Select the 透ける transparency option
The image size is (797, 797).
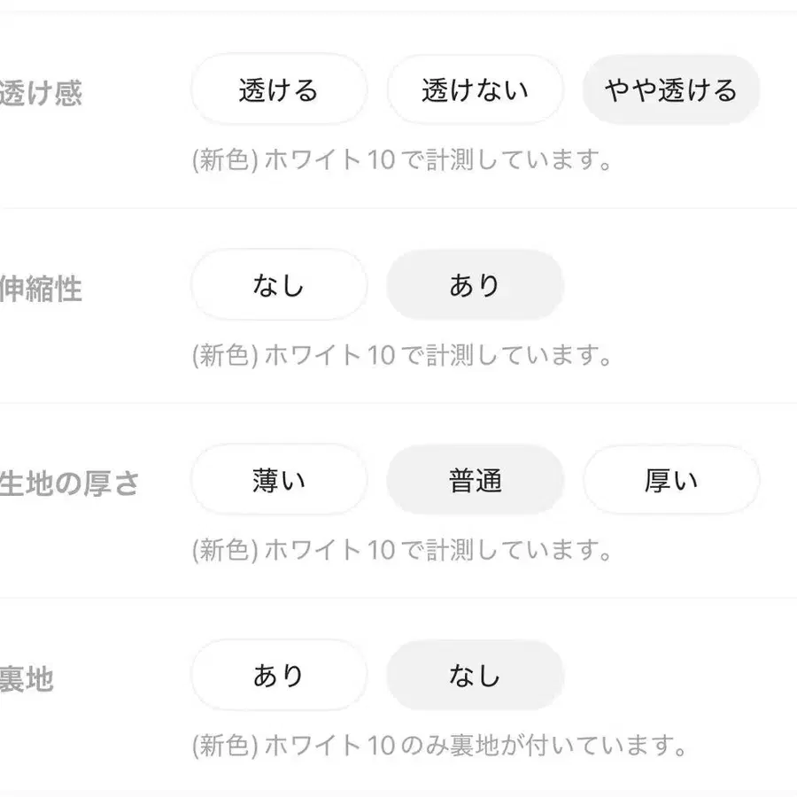click(278, 89)
